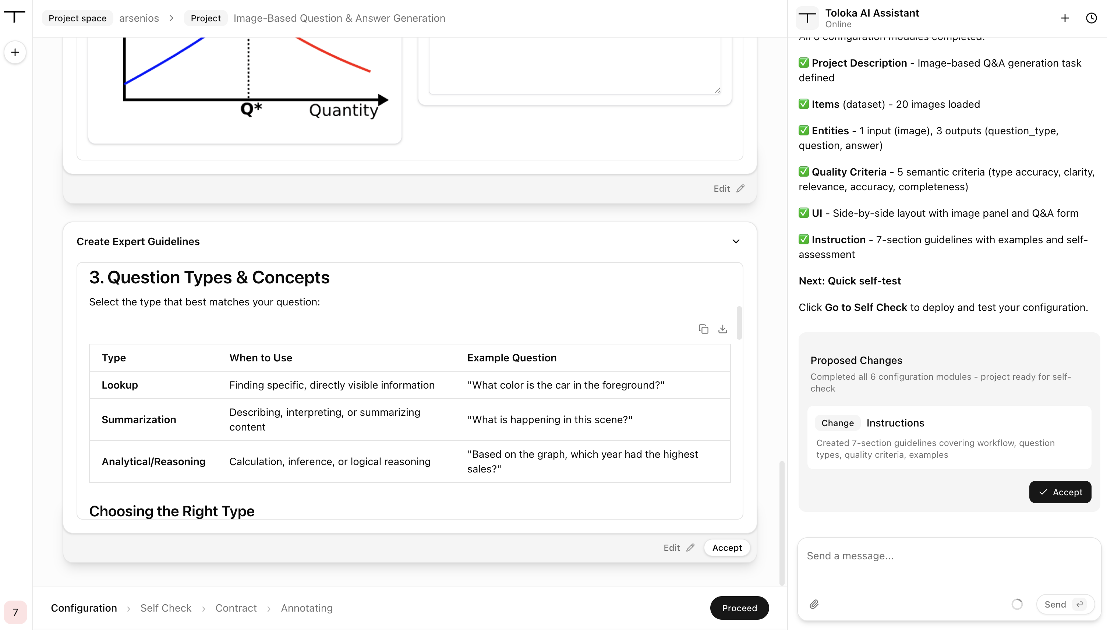Click the plus button in left sidebar

pos(15,52)
